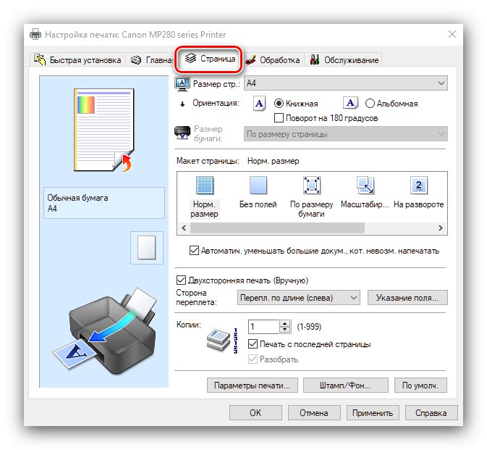Select the Альбомная orientation radio button
Image resolution: width=487 pixels, height=450 pixels.
pyautogui.click(x=370, y=103)
